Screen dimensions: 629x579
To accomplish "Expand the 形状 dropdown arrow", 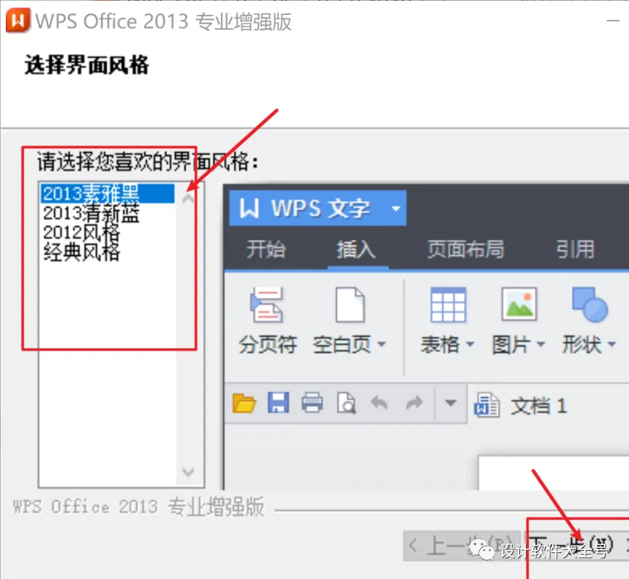I will pos(612,344).
